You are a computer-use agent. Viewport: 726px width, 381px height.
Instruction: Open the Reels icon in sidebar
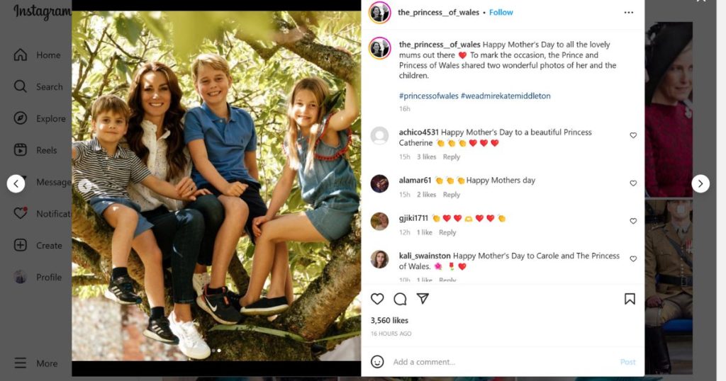click(x=21, y=150)
